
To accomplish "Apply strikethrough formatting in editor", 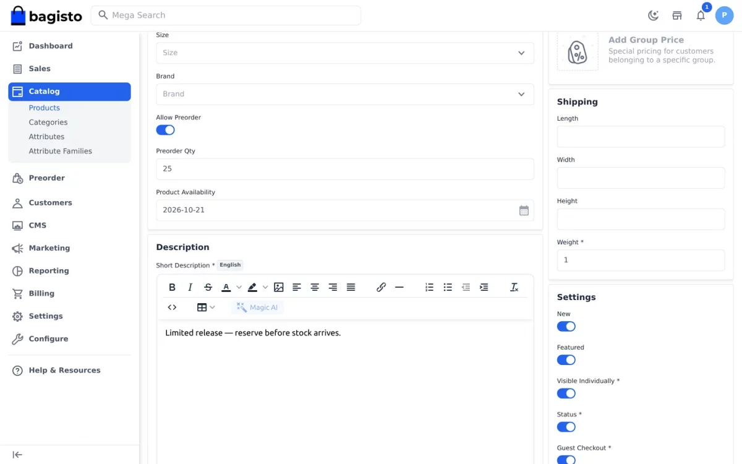I will [208, 287].
